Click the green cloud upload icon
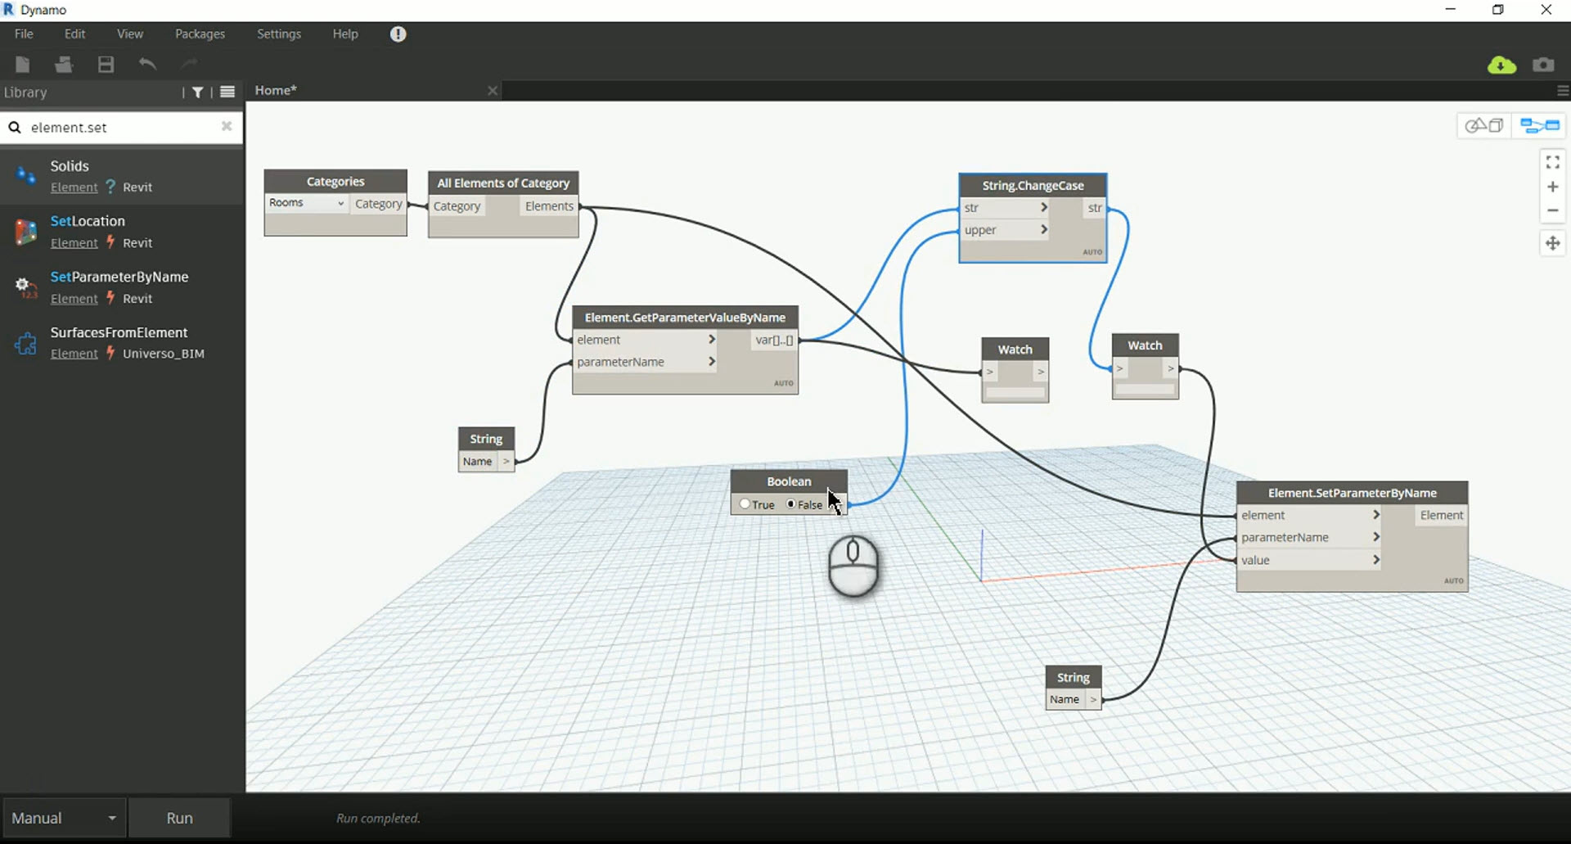 coord(1501,65)
